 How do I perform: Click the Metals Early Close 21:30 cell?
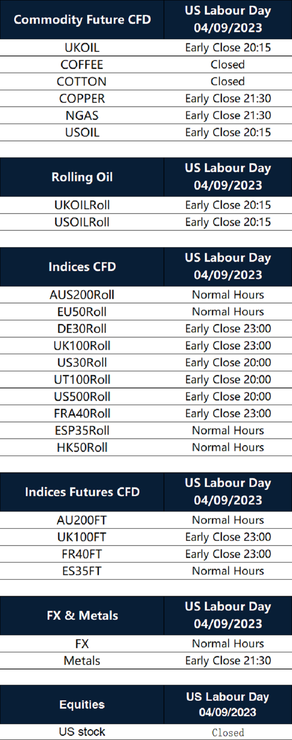point(228,661)
